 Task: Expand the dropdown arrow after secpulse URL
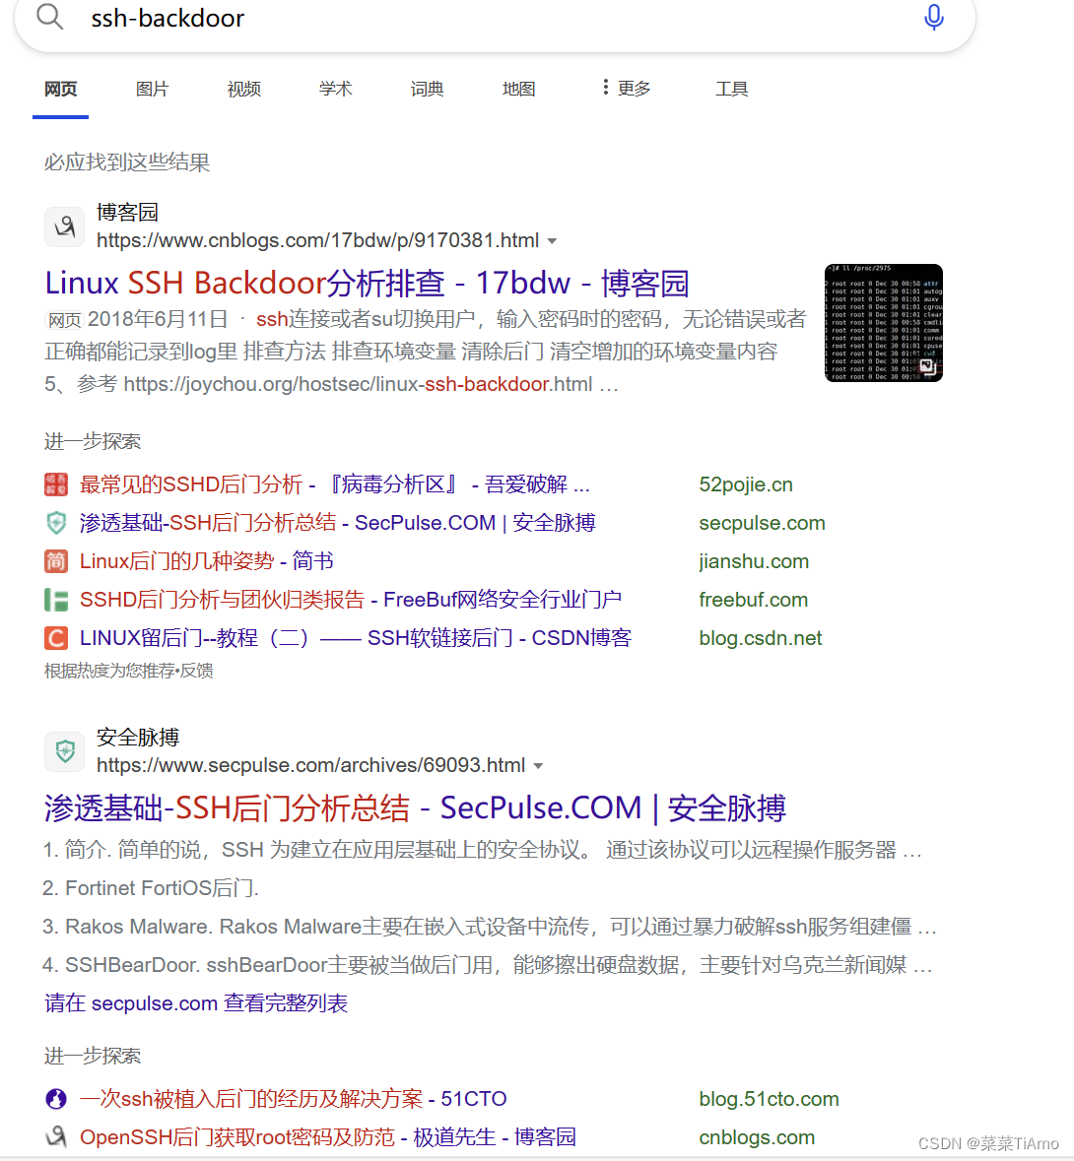tap(539, 765)
